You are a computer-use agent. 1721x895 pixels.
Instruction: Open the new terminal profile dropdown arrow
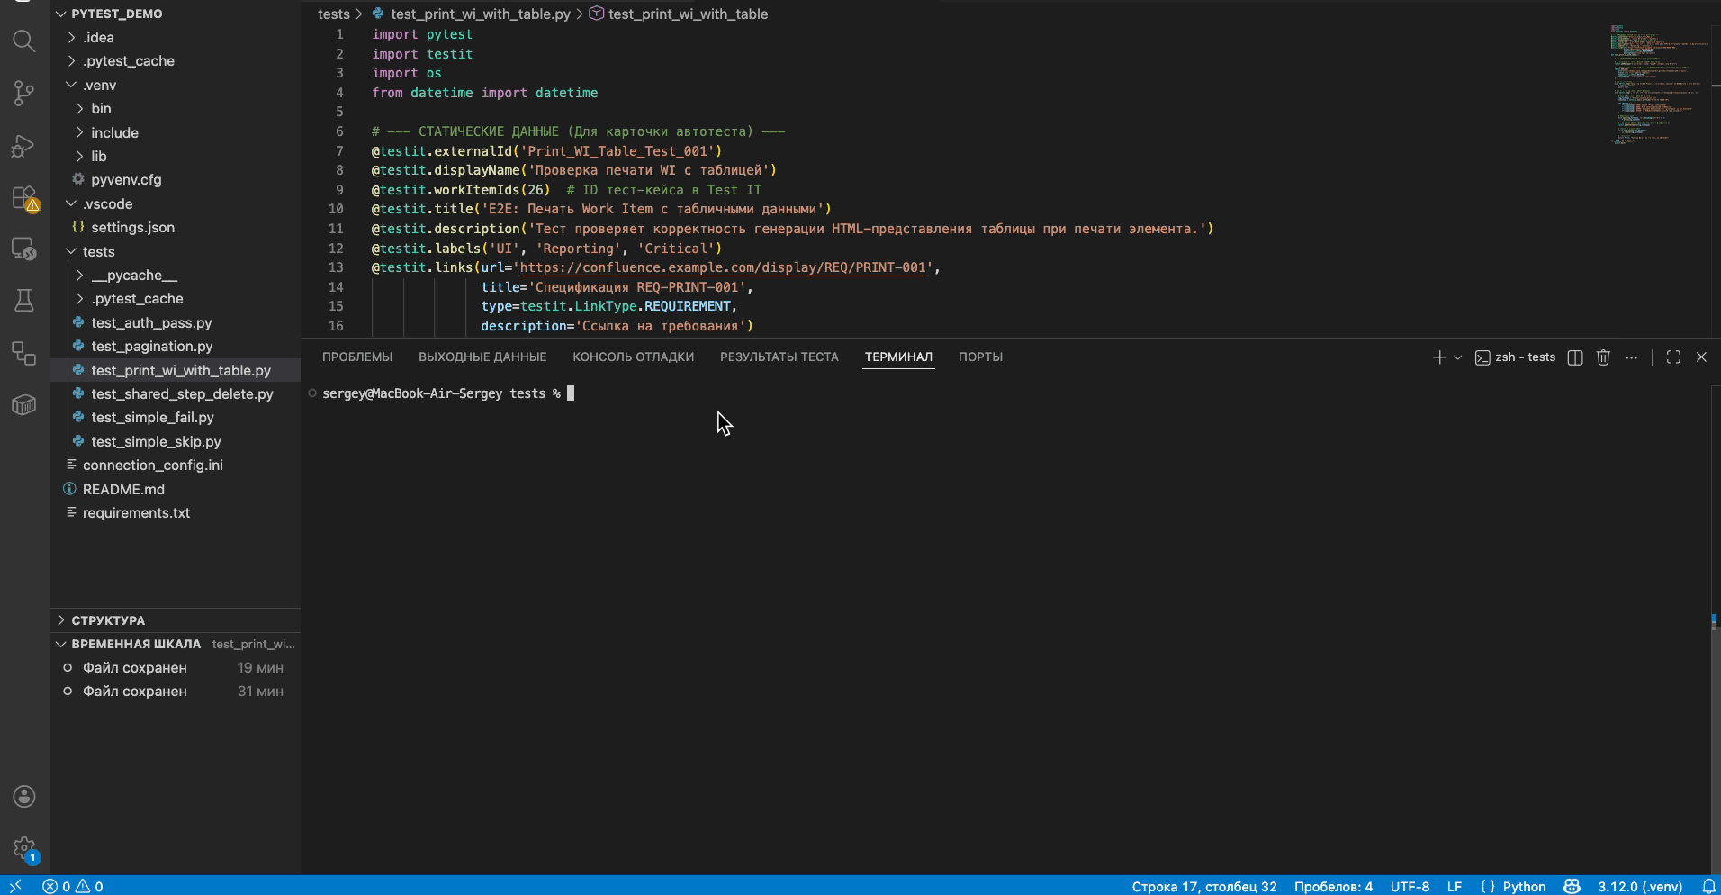(1458, 357)
